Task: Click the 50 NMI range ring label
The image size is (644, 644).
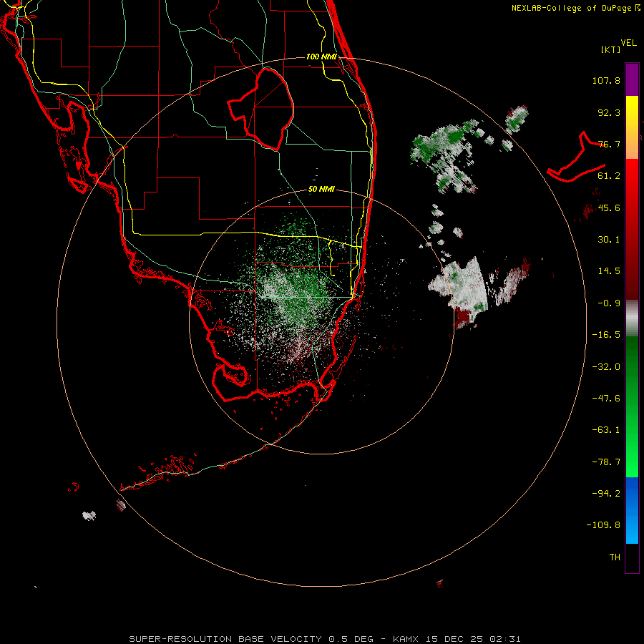Action: pyautogui.click(x=321, y=190)
